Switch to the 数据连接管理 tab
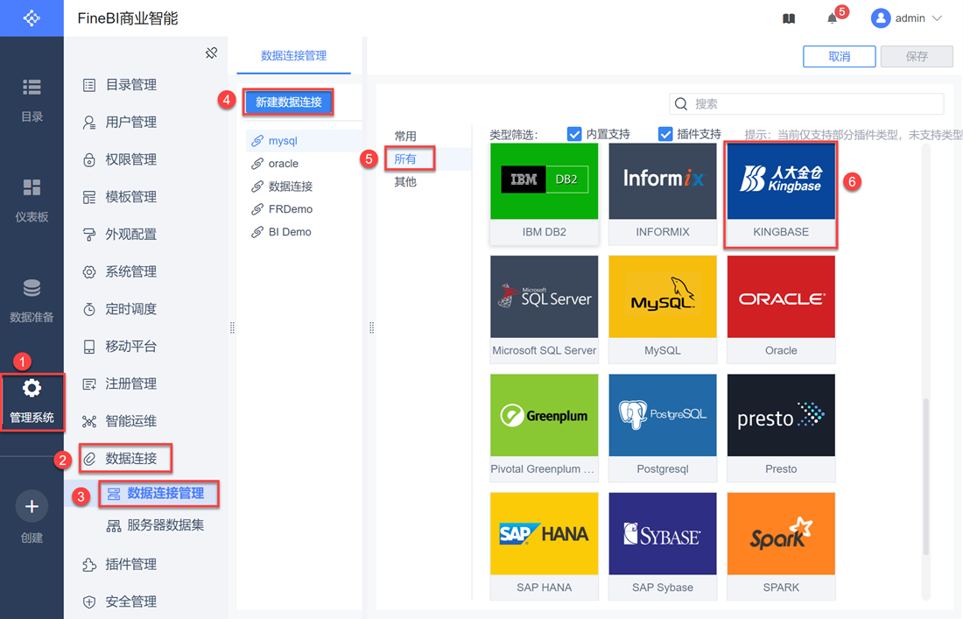The width and height of the screenshot is (963, 619). click(x=293, y=56)
